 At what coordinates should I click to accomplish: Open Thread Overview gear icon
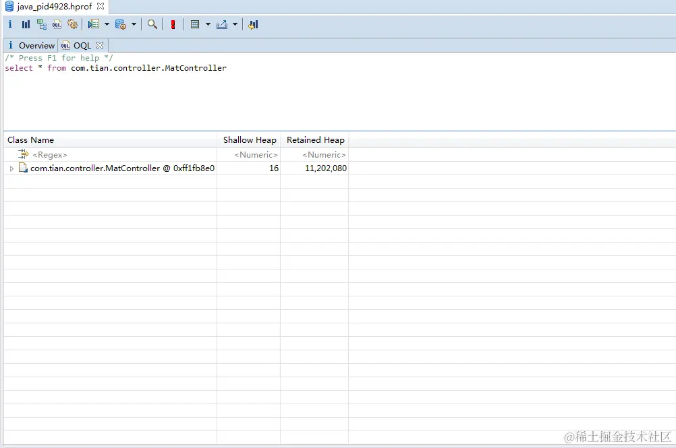[72, 24]
